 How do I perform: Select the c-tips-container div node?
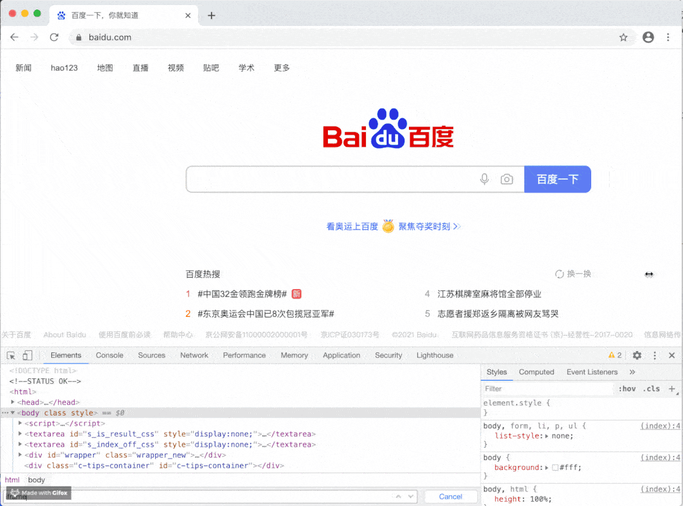(x=154, y=466)
